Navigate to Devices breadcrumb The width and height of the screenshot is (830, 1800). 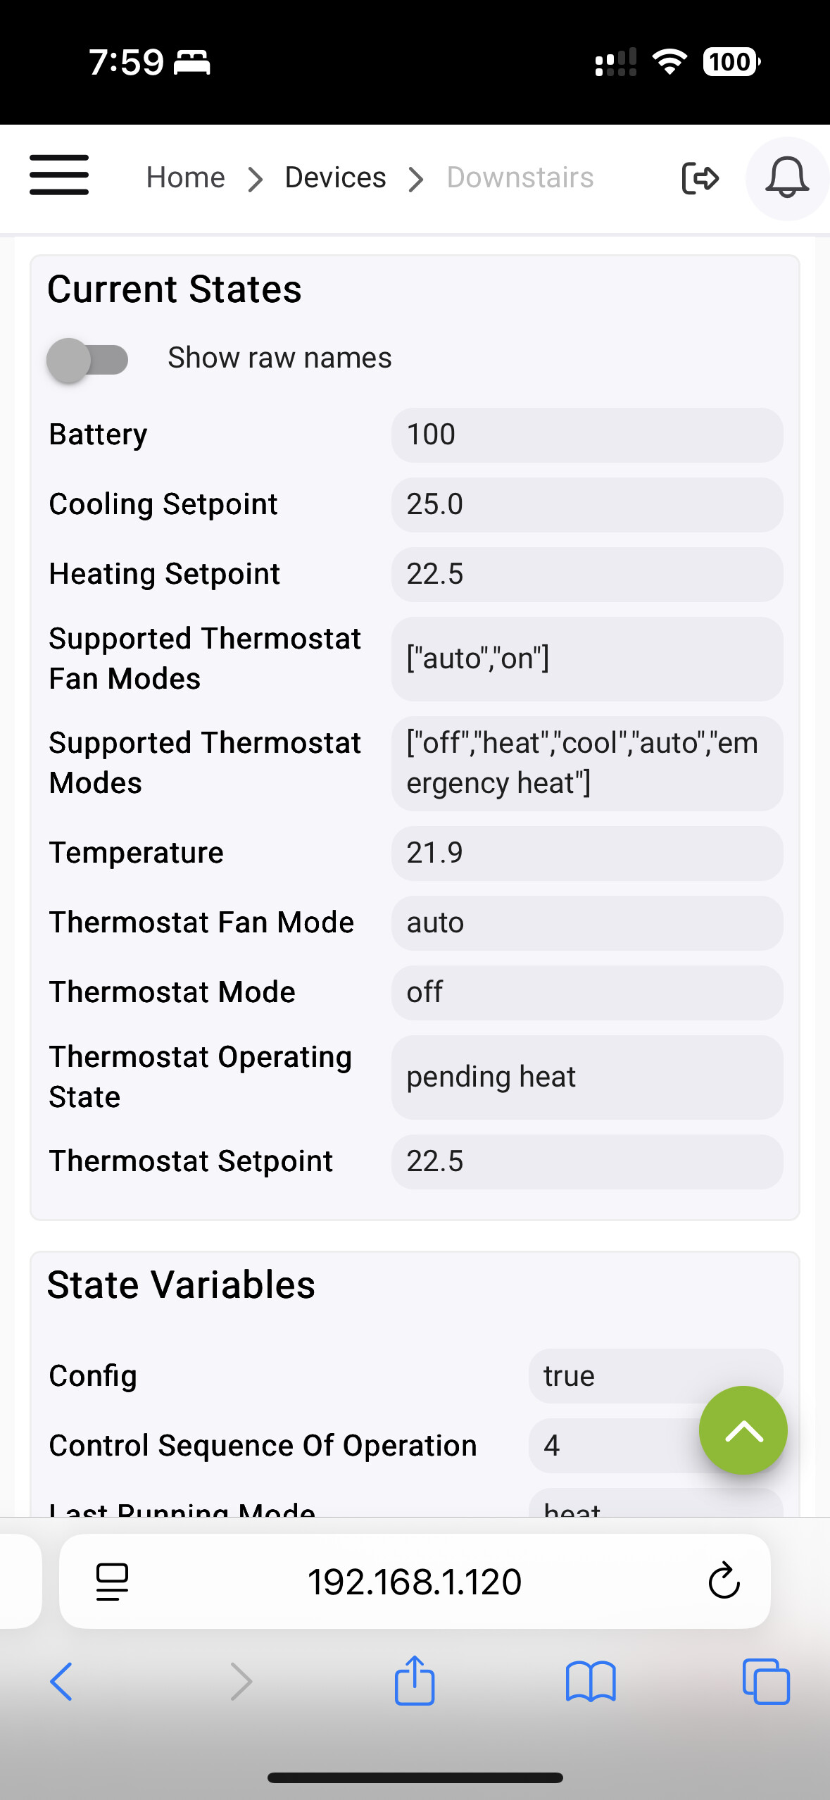(x=336, y=177)
